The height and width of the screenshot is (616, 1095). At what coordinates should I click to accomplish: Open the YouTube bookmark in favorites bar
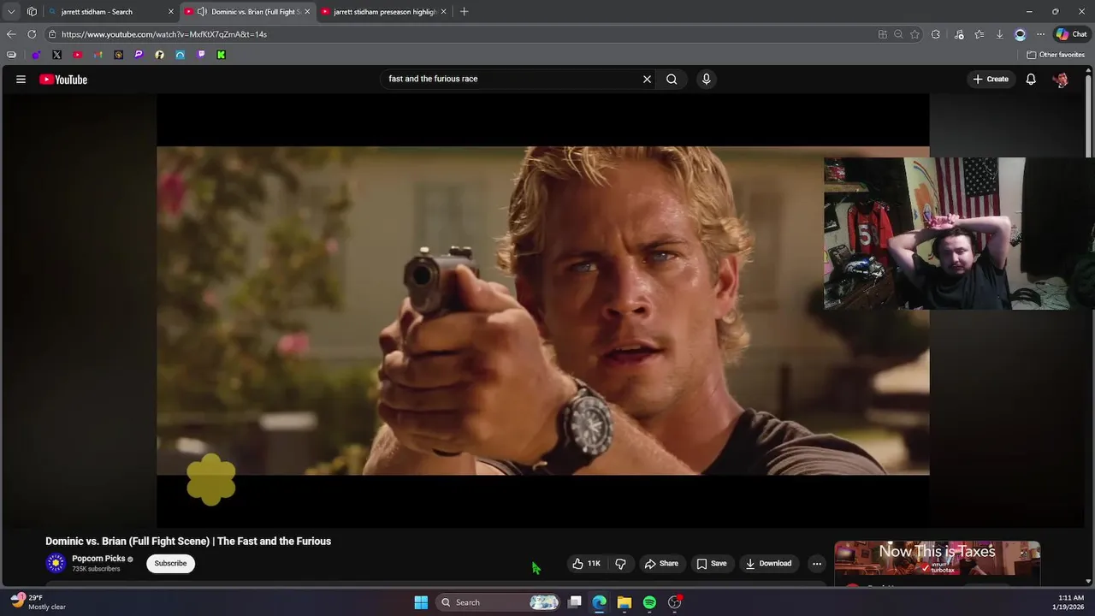(x=77, y=55)
